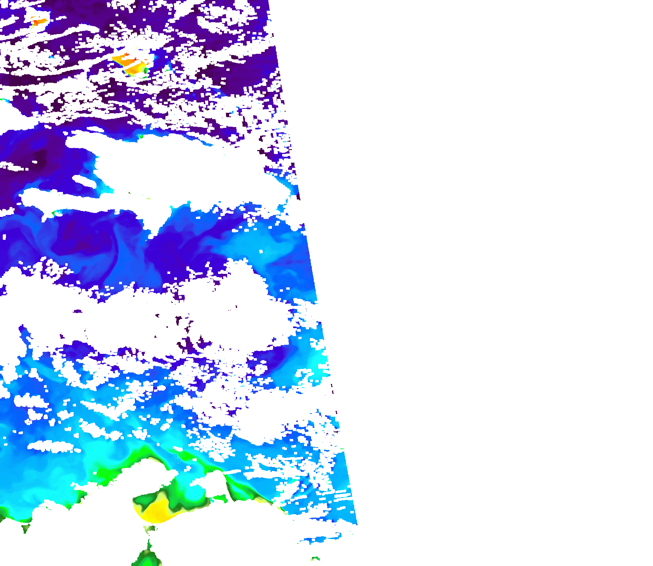Click the tiny green speck at bottom right
This screenshot has height=566, width=653.
click(315, 559)
